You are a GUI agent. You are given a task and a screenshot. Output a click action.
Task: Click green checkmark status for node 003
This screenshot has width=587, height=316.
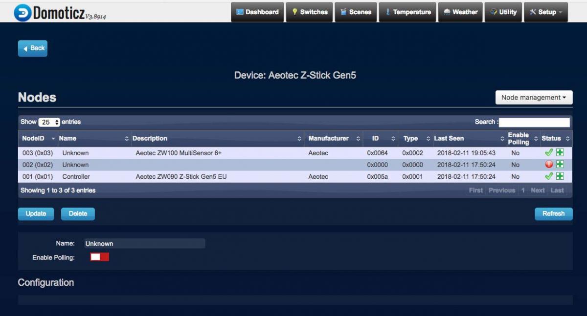(549, 152)
